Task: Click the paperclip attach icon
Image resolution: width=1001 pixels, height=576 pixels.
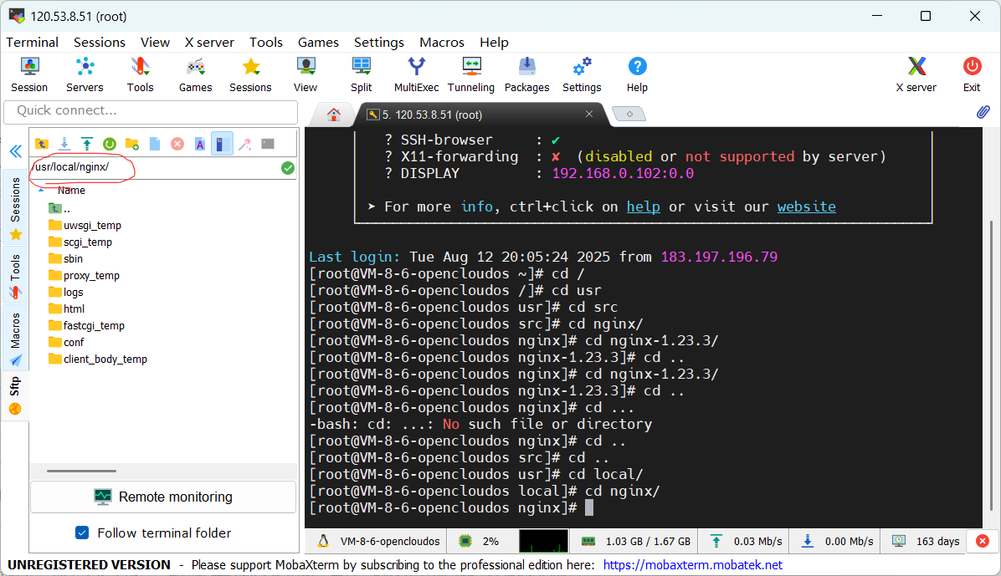Action: pyautogui.click(x=983, y=112)
